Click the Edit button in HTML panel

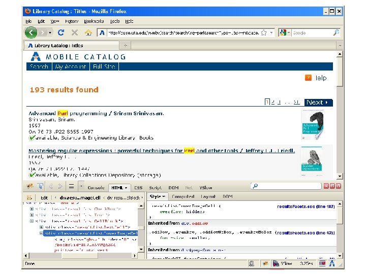coord(44,197)
